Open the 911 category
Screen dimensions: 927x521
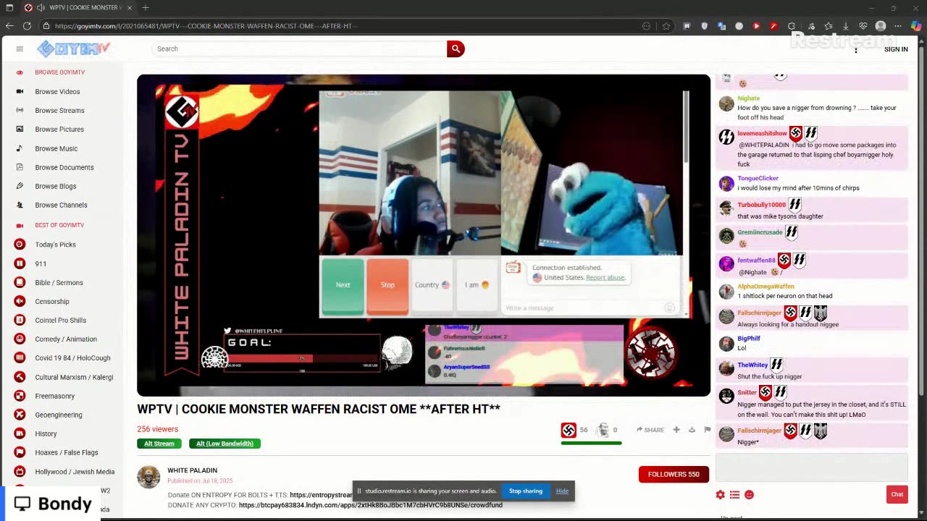pos(41,263)
